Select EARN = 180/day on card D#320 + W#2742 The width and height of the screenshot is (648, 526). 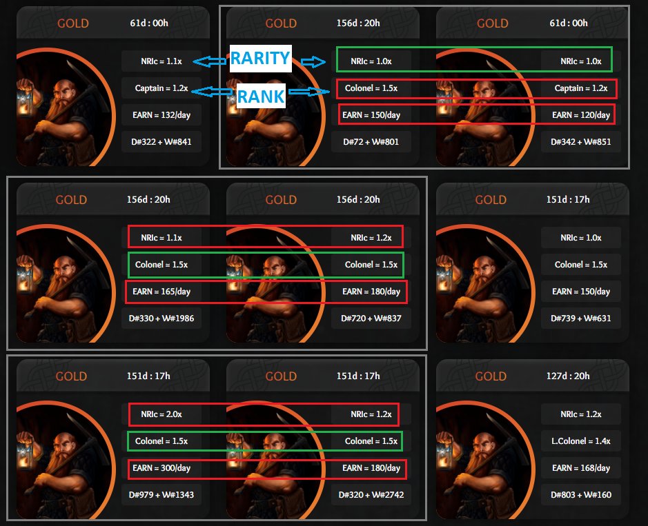[371, 468]
